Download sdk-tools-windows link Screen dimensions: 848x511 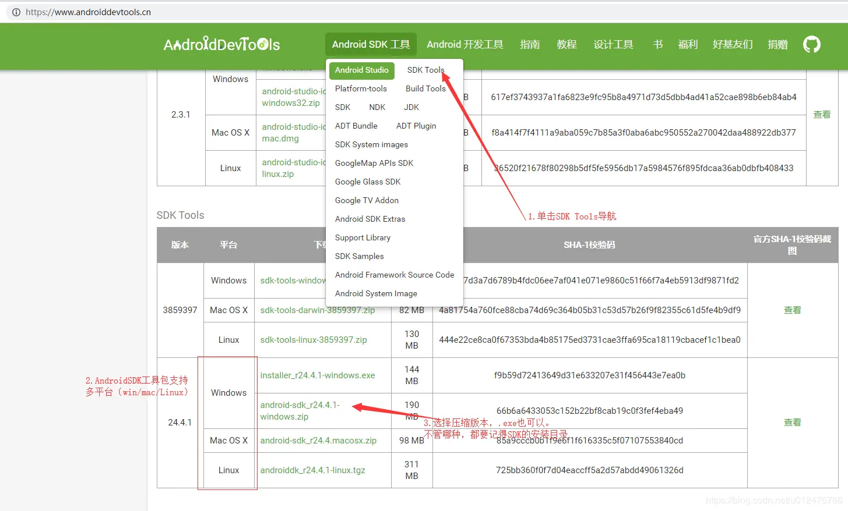pos(293,281)
